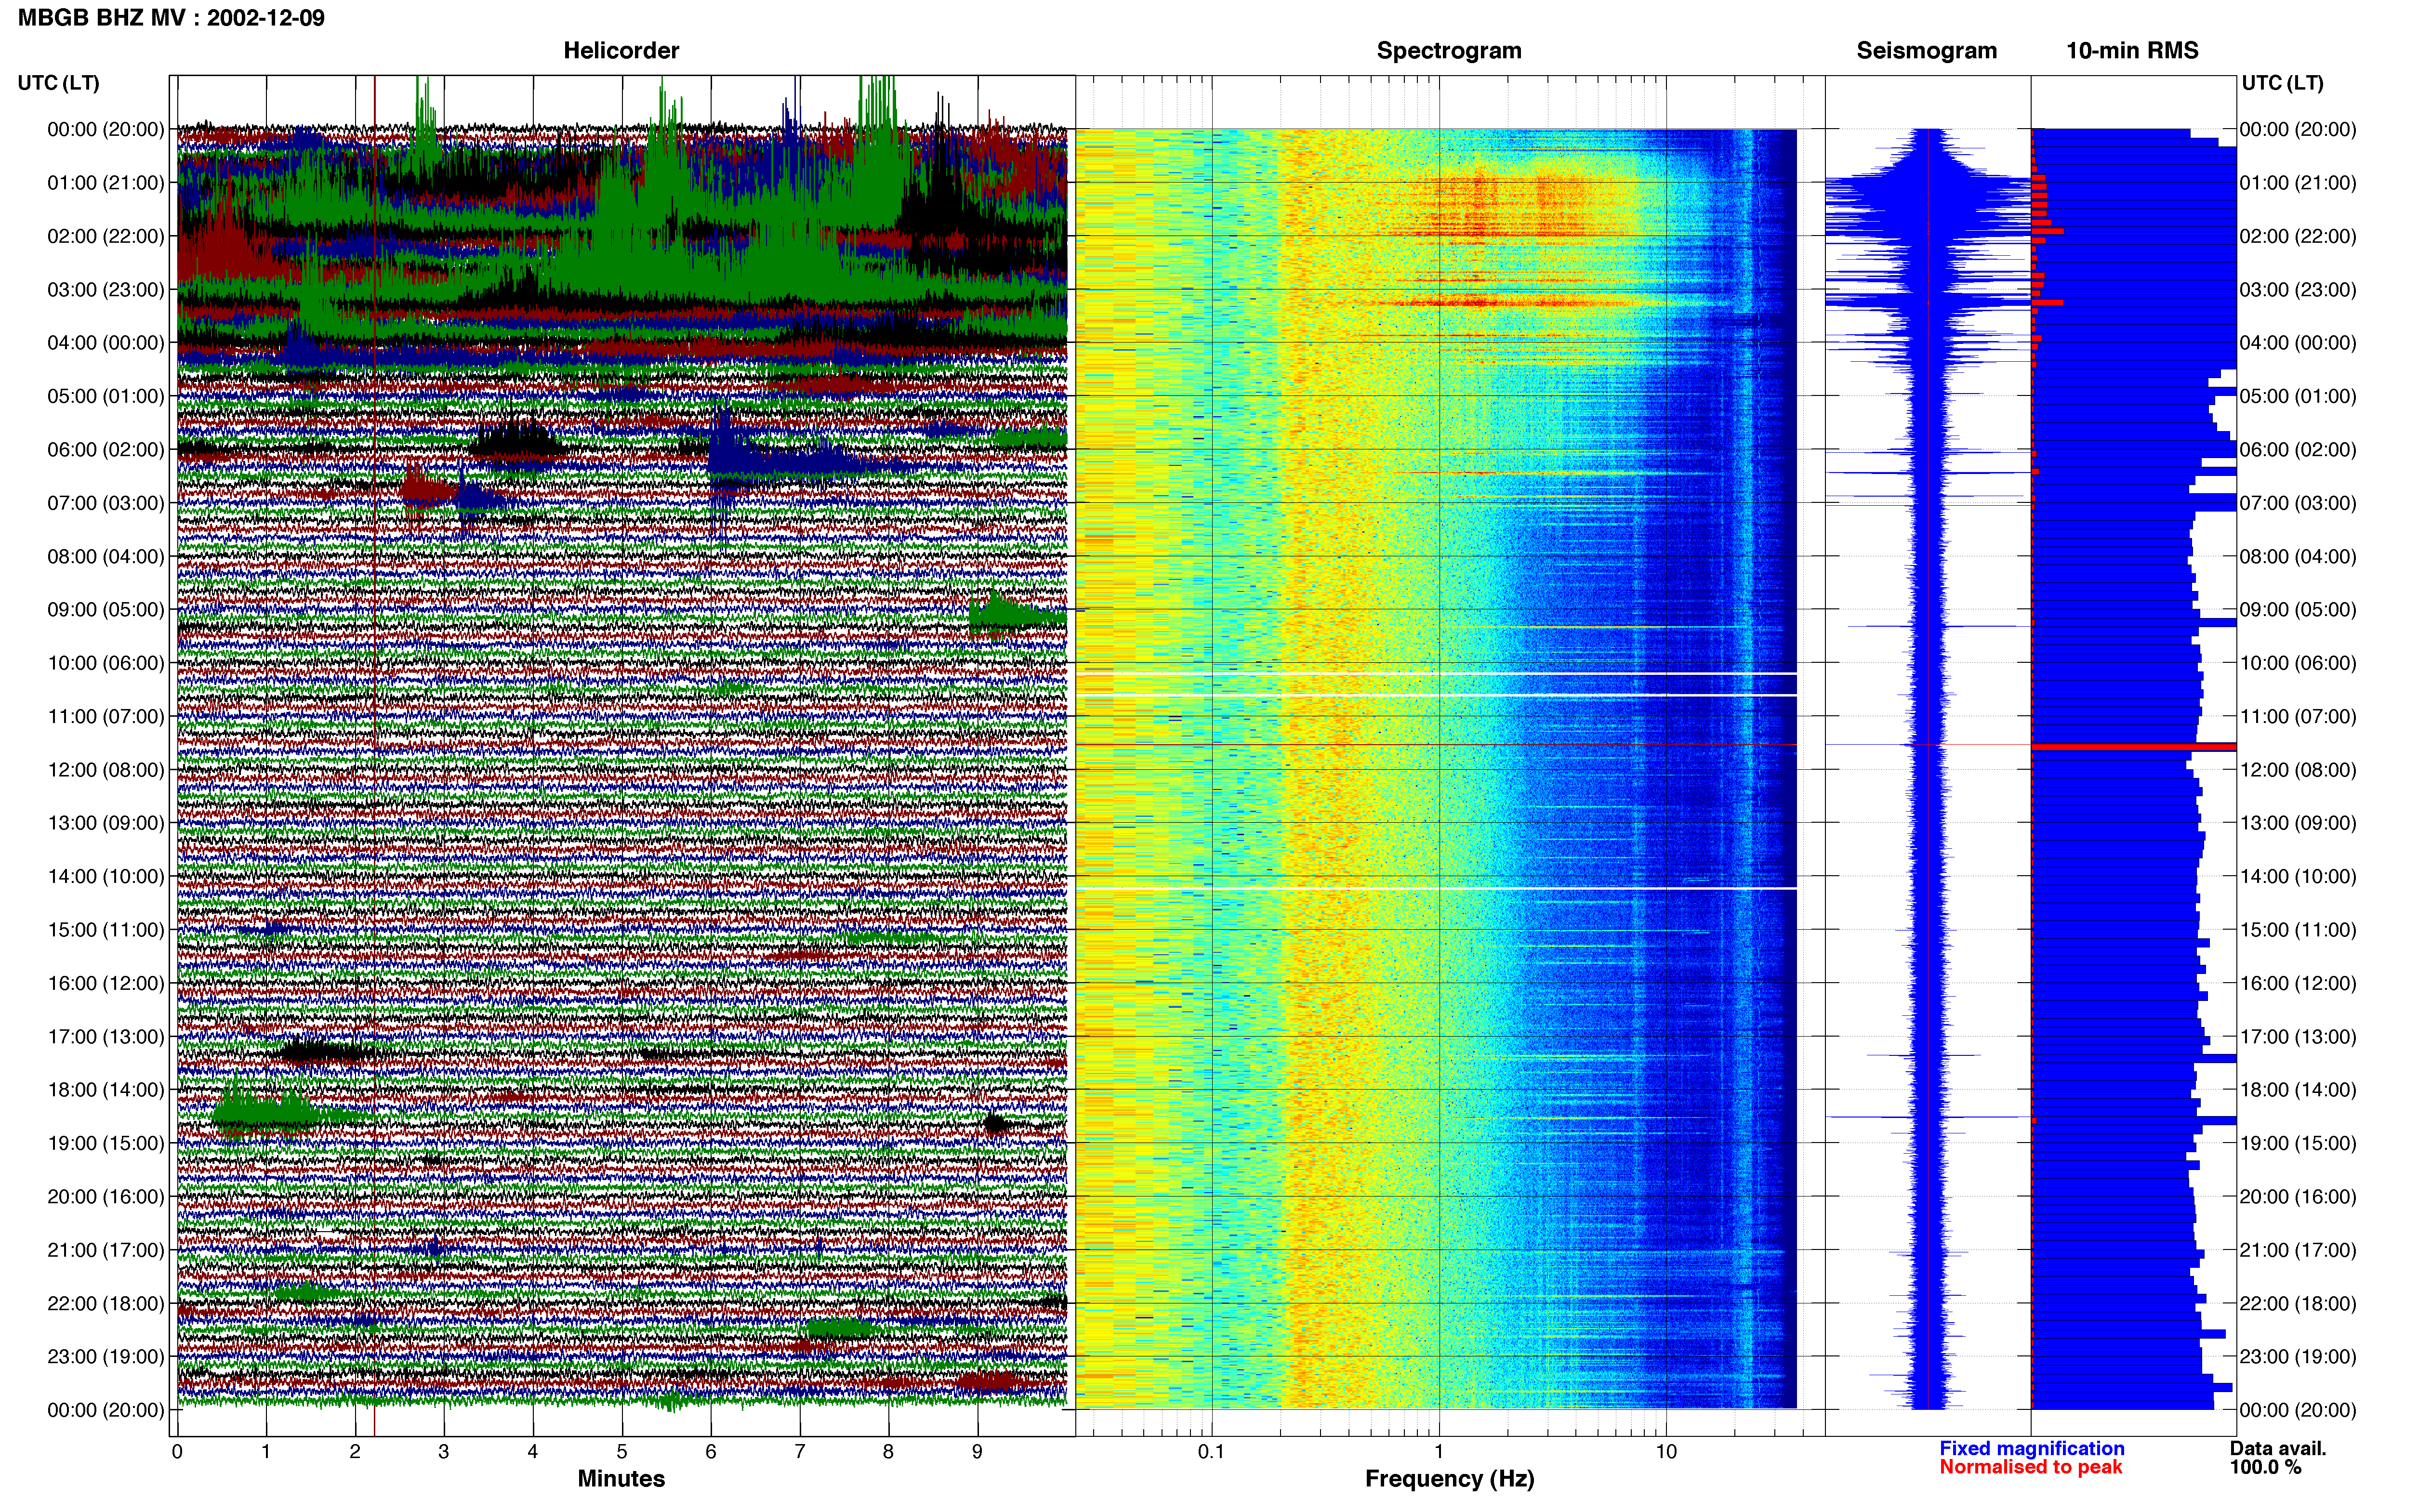This screenshot has width=2418, height=1512.
Task: Click the left UTC (LT) axis label
Action: [59, 83]
